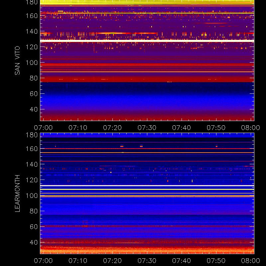Choose the 140 frequency label on Learmonth axis

point(32,164)
